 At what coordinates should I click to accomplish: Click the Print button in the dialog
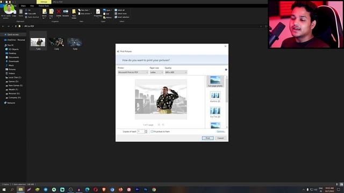coord(207,138)
